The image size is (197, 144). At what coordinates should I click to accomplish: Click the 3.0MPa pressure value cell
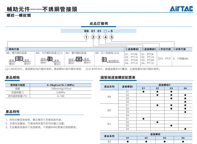coord(61,93)
